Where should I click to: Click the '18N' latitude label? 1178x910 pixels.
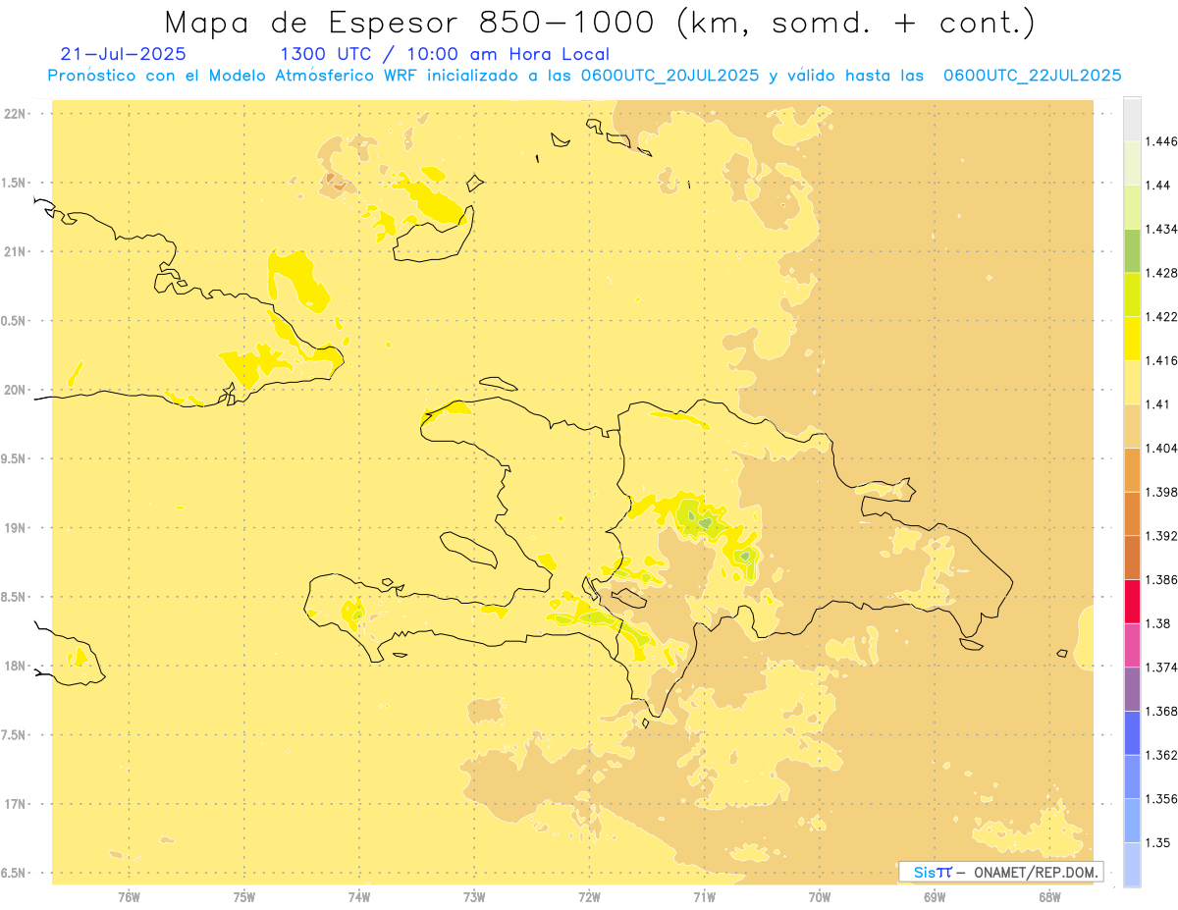16,666
